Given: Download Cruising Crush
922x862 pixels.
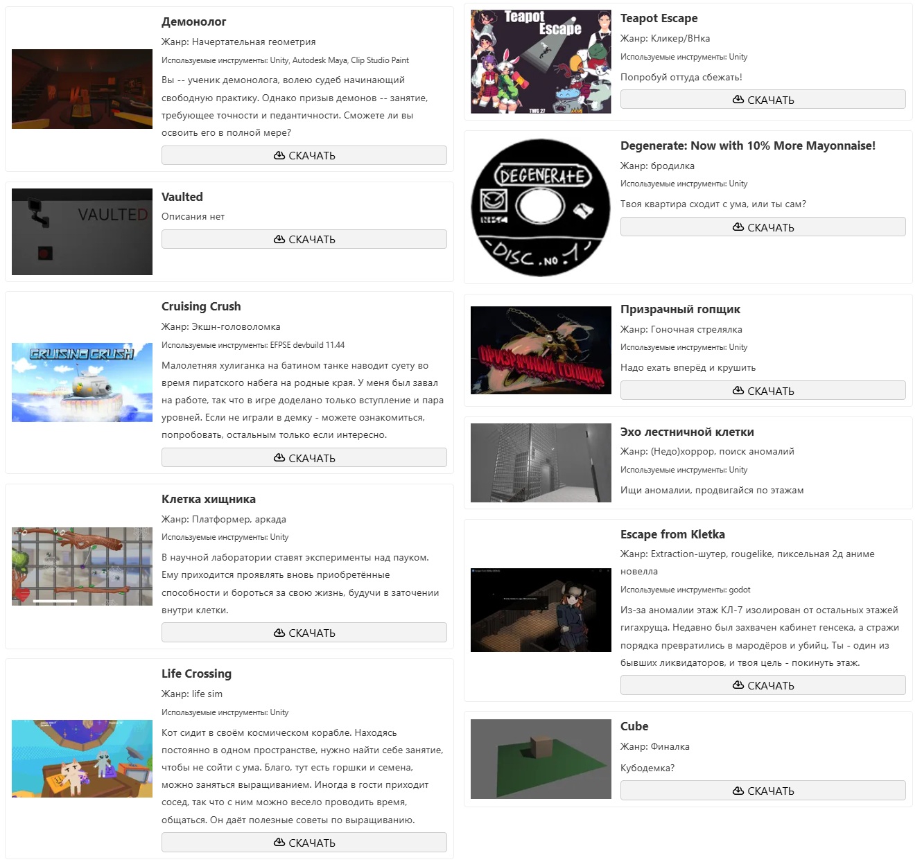Looking at the screenshot, I should [304, 458].
